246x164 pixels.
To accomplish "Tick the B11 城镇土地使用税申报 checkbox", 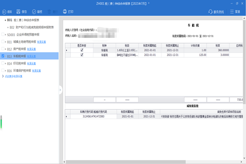I will point(3,41).
